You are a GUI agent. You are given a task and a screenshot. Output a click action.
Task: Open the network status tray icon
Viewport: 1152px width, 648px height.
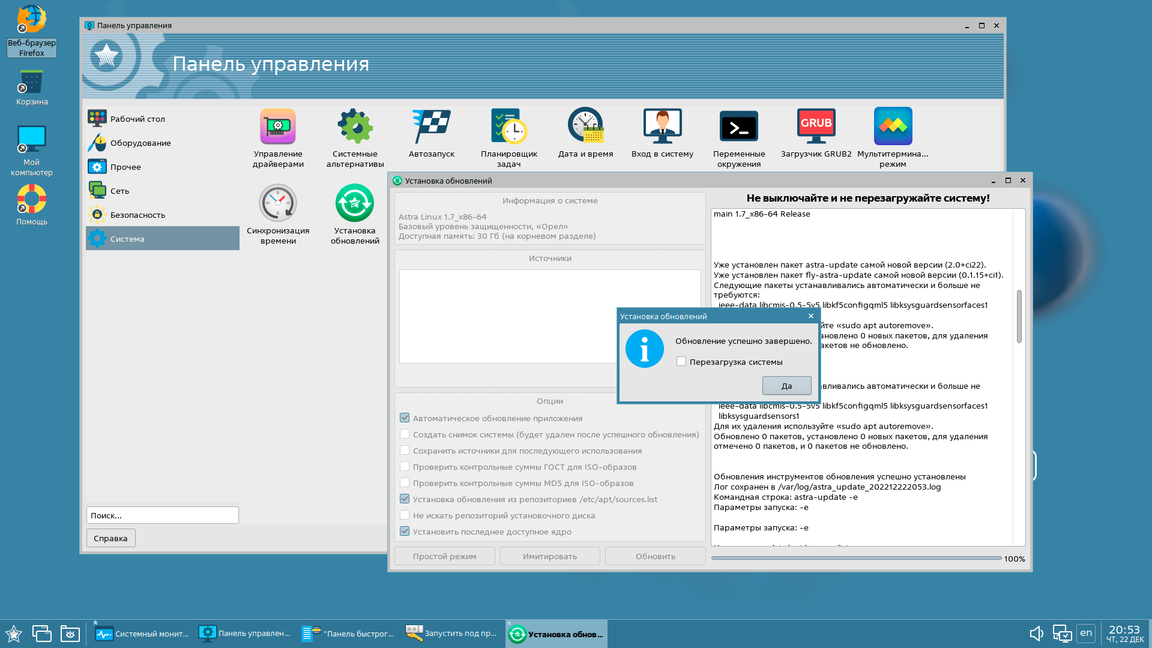[1062, 634]
